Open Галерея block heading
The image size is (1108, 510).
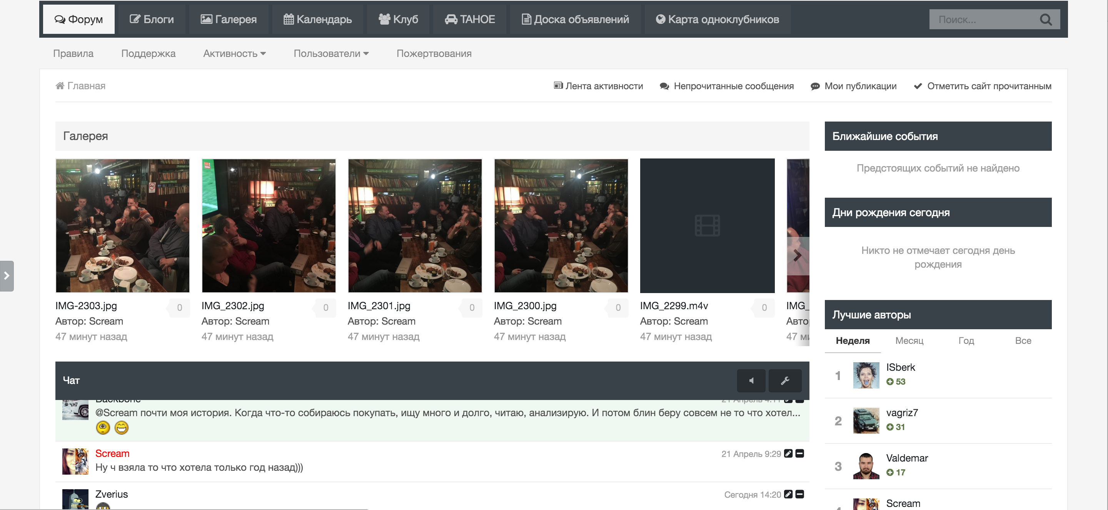pyautogui.click(x=85, y=136)
